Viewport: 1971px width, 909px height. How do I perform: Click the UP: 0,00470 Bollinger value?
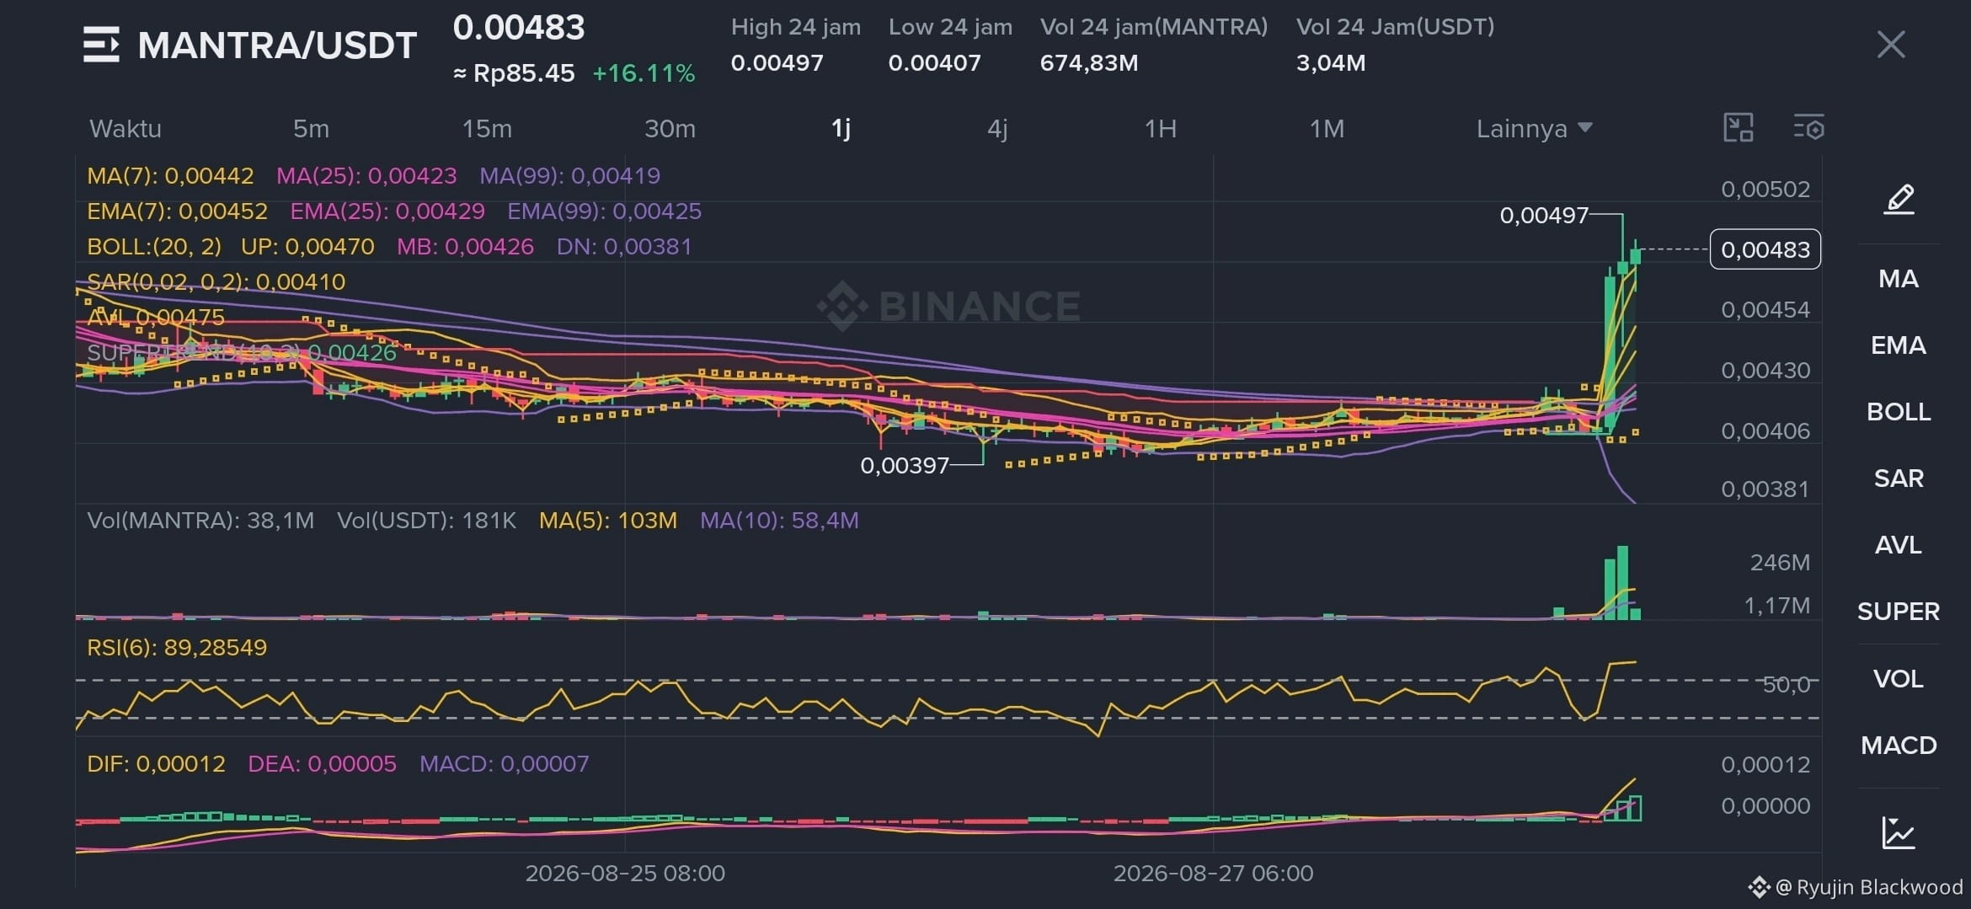(x=307, y=247)
